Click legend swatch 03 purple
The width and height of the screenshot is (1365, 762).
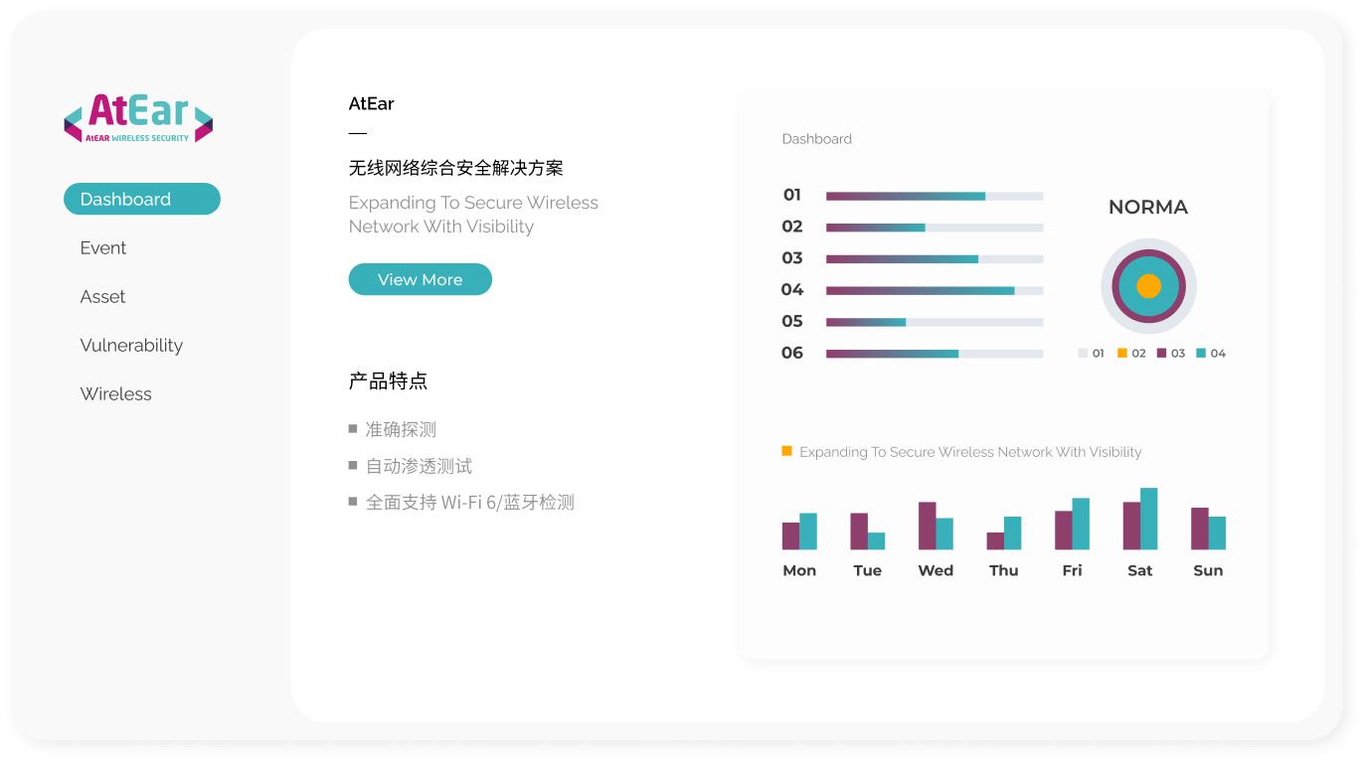point(1161,353)
